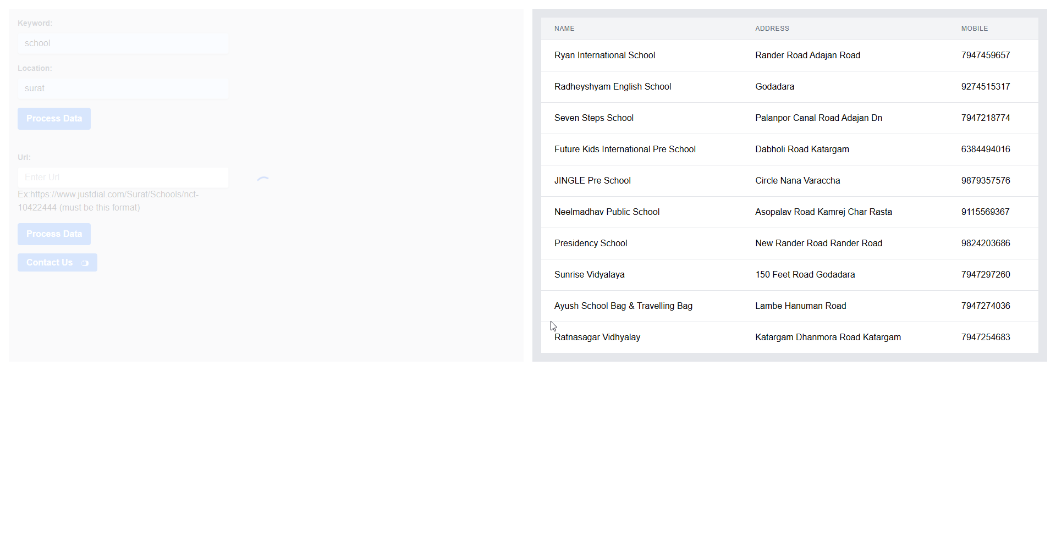Image resolution: width=1056 pixels, height=559 pixels.
Task: Click the NAME column header
Action: (x=564, y=29)
